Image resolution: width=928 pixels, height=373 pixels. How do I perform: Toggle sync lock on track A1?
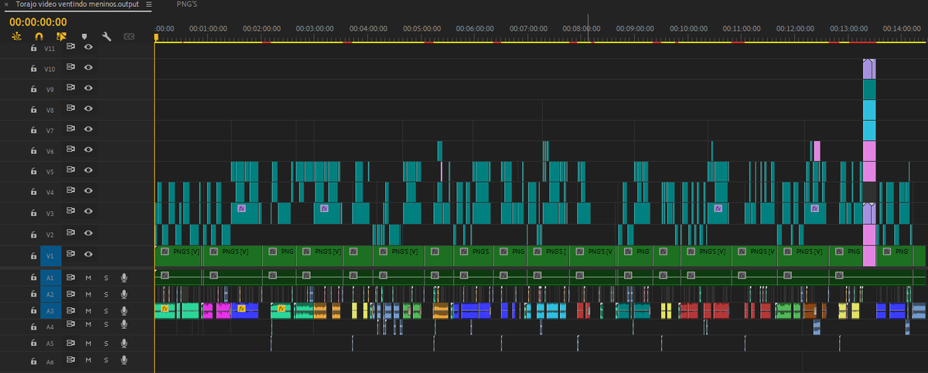coord(70,277)
